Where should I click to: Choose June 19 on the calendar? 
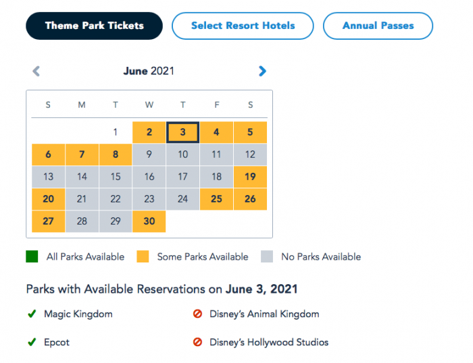(x=250, y=177)
